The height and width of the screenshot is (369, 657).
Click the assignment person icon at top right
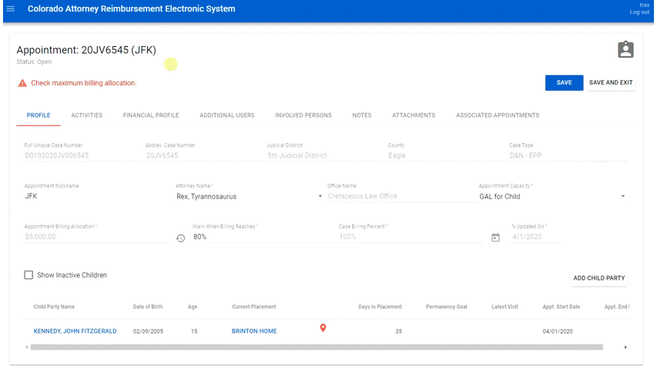[625, 50]
